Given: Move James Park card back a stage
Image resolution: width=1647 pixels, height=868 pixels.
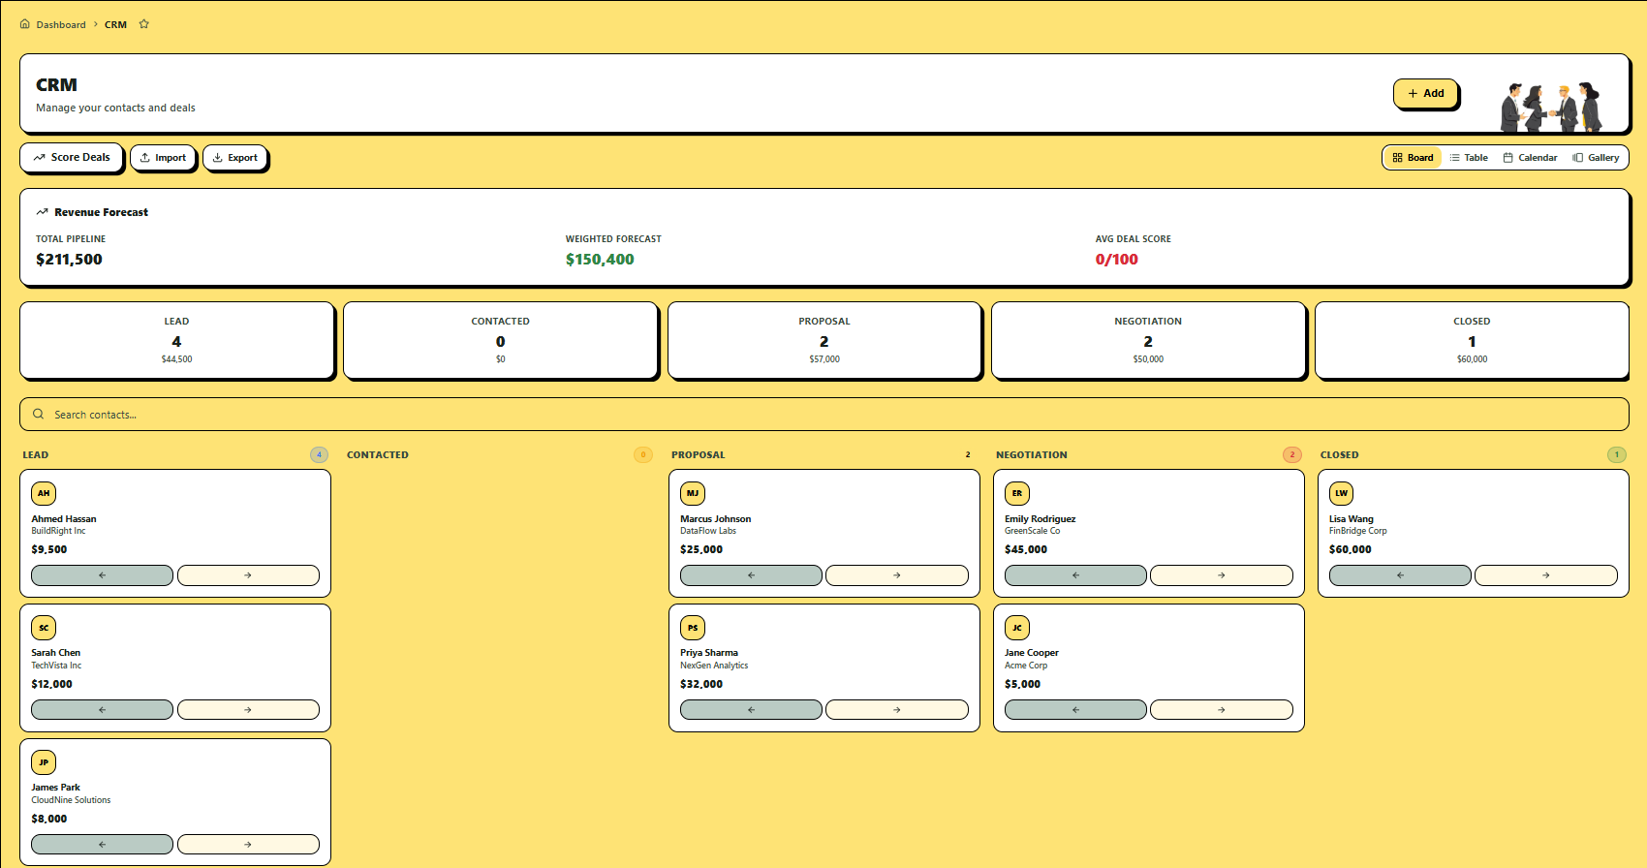Looking at the screenshot, I should click(x=102, y=845).
